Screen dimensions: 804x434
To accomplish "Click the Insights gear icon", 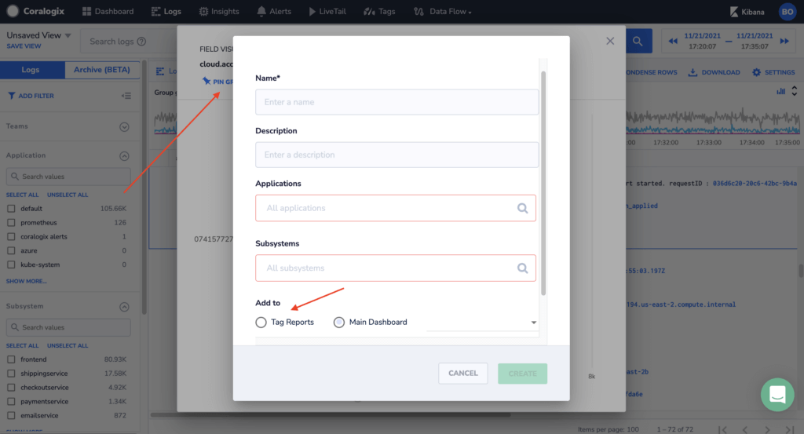I will pyautogui.click(x=203, y=11).
